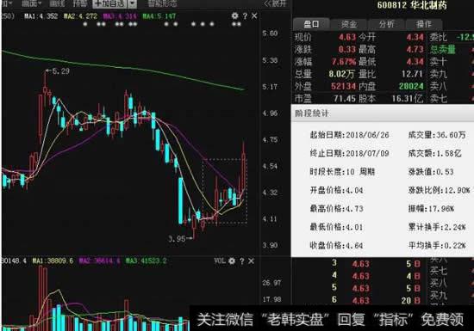Open the 分析 tab

pyautogui.click(x=386, y=24)
